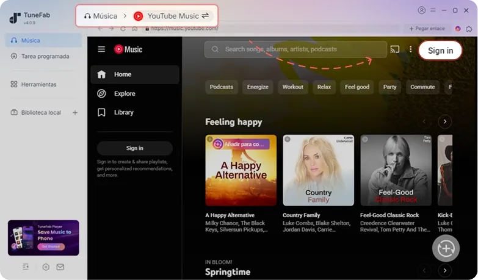
Task: Open settings via bottom hexagon icon
Action: pos(46,267)
